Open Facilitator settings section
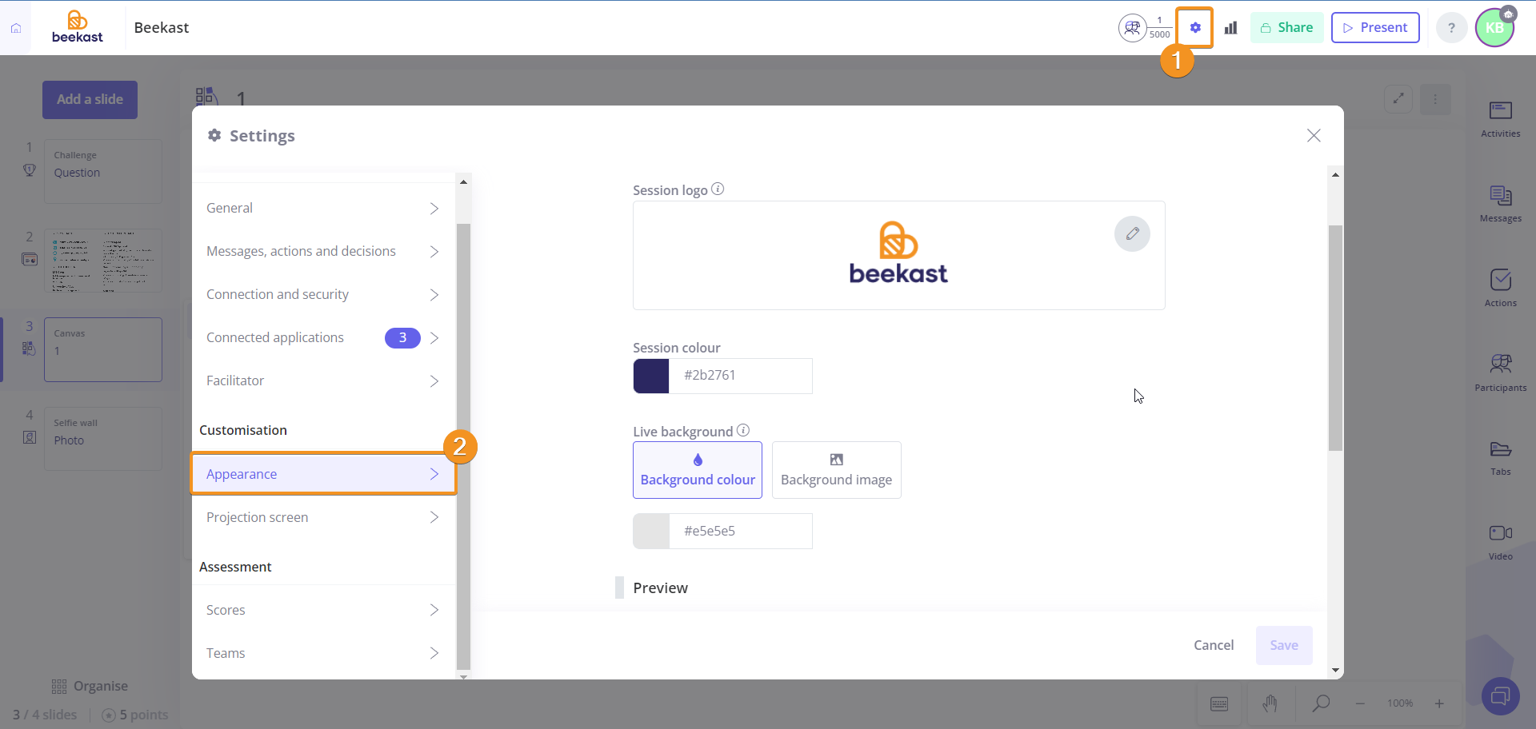This screenshot has width=1536, height=729. 323,380
